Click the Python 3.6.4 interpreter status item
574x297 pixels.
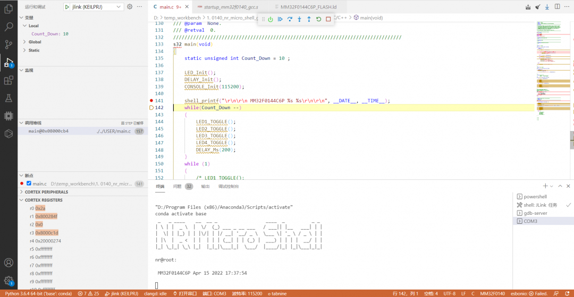[37, 293]
